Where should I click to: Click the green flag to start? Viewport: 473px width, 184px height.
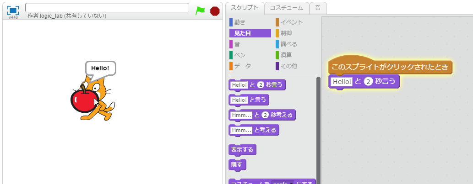[200, 11]
